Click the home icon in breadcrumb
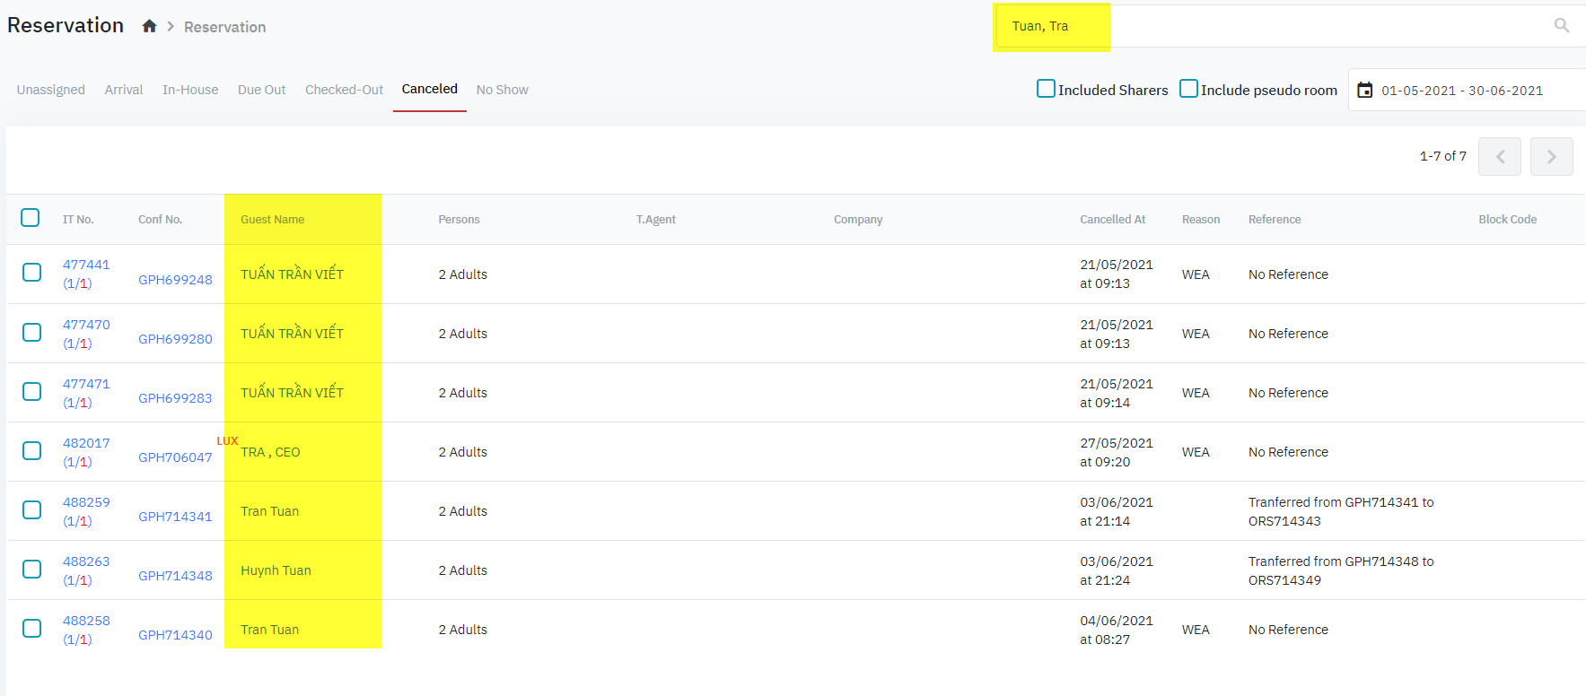This screenshot has height=696, width=1586. tap(149, 26)
